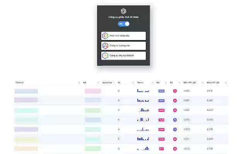Select the Max CPC value 3,468
Image resolution: width=247 pixels, height=154 pixels.
[210, 139]
